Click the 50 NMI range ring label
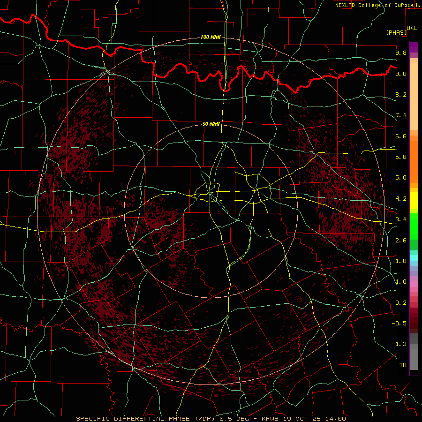Screen dimensions: 422x422 [x=211, y=124]
